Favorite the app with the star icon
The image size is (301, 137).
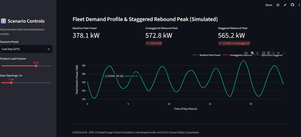(278, 5)
